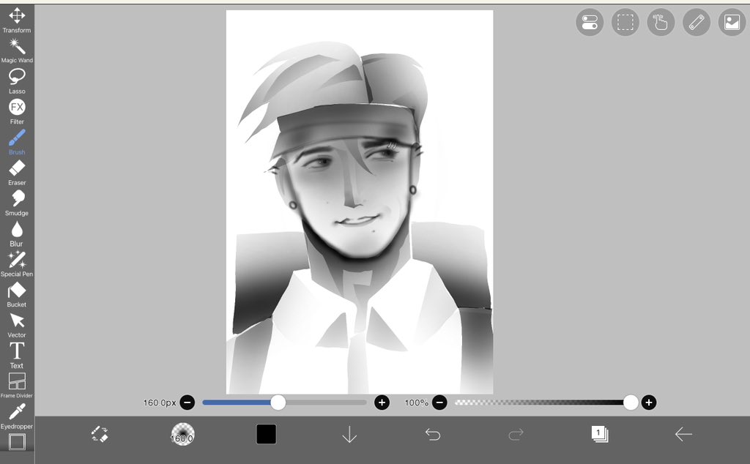This screenshot has height=464, width=750.
Task: Open the view settings toggle icon
Action: (590, 22)
